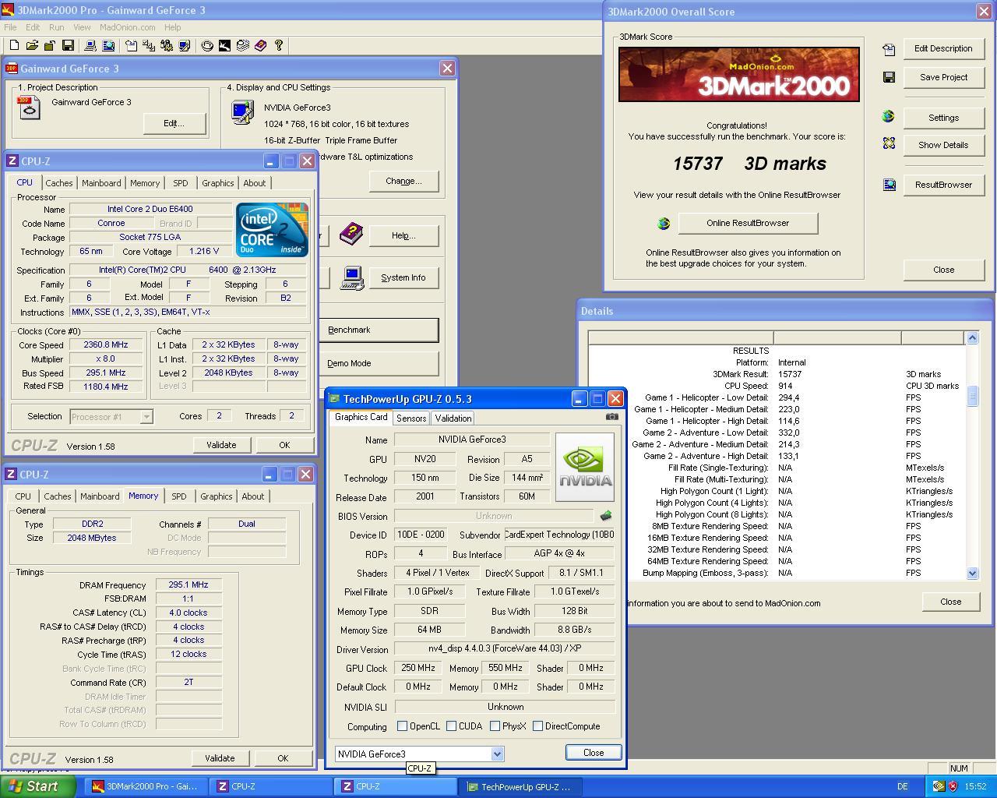This screenshot has width=997, height=798.
Task: Open the Run menu
Action: [x=57, y=27]
